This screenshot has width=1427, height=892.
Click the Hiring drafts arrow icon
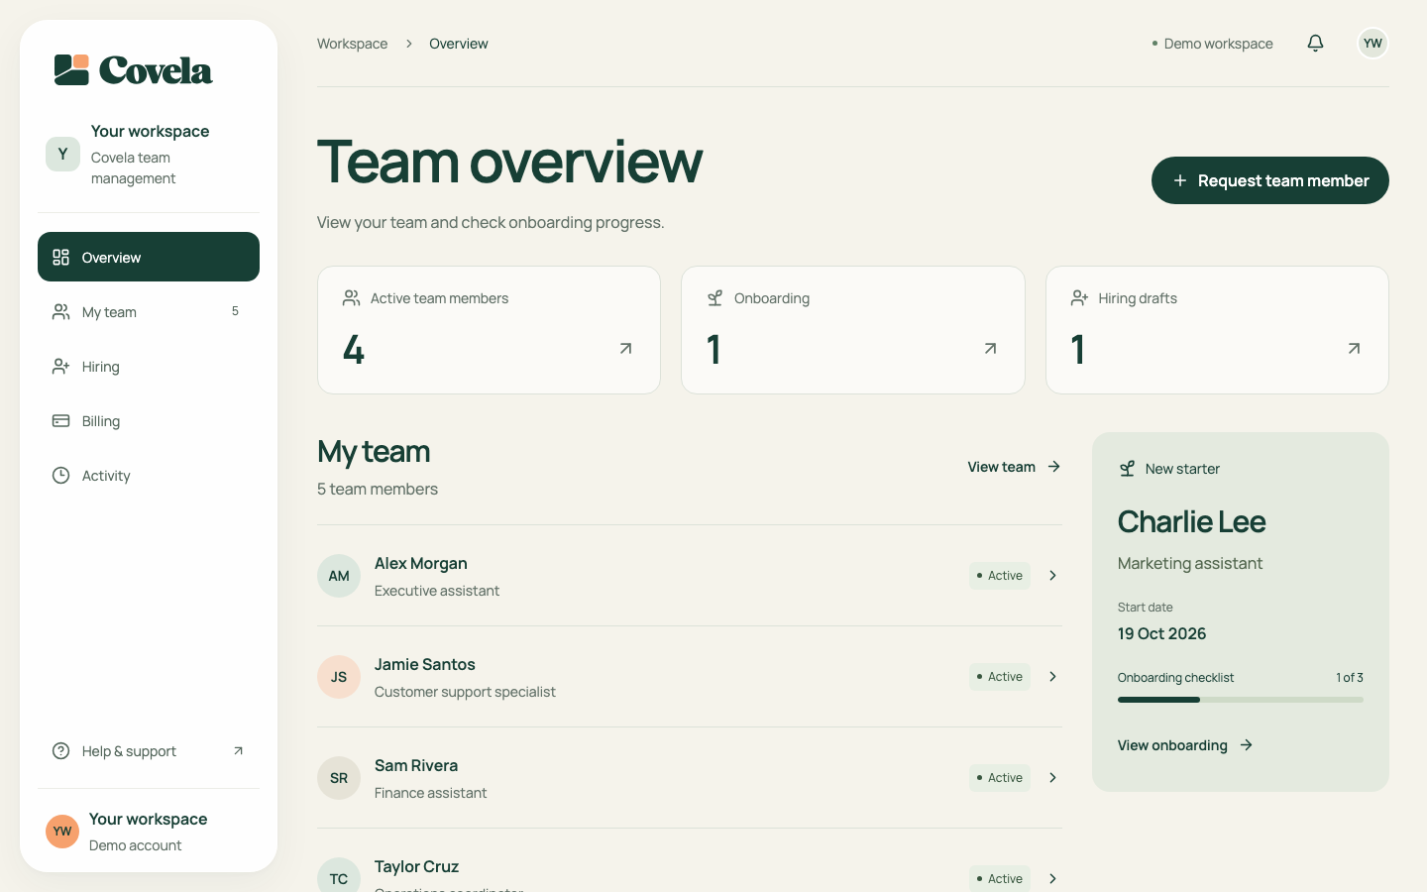pyautogui.click(x=1354, y=349)
